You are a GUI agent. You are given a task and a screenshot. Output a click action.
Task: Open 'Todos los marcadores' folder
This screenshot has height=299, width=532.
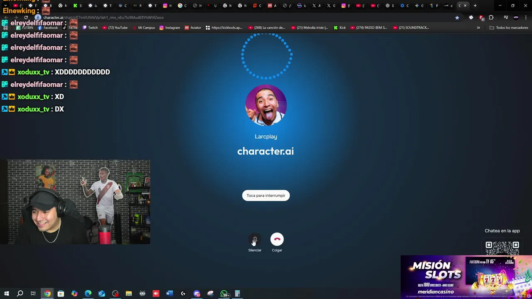click(509, 28)
